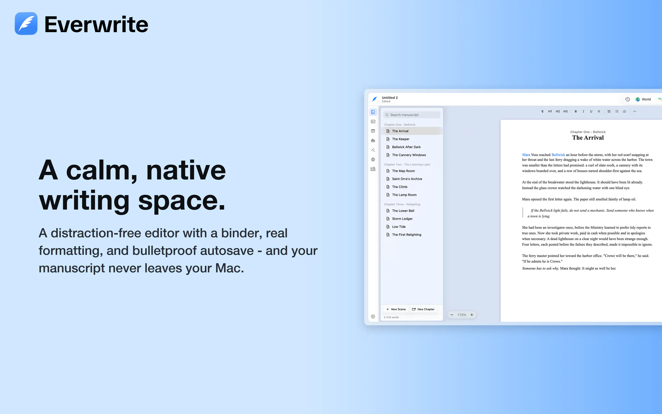Screen dimensions: 662x414
Task: Apply Heading 1 style
Action: [550, 112]
